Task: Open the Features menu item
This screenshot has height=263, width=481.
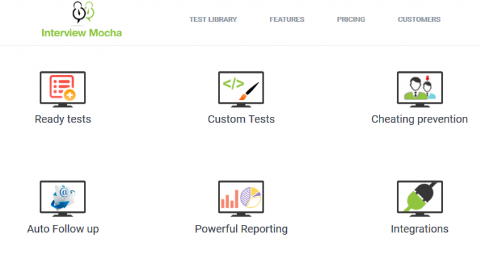Action: tap(287, 19)
